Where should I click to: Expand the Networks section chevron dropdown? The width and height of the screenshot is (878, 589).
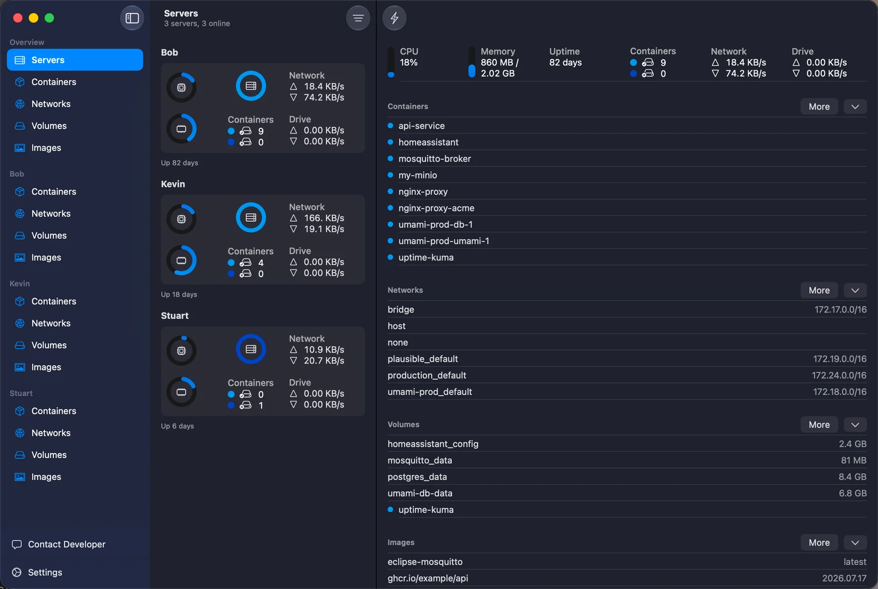855,290
